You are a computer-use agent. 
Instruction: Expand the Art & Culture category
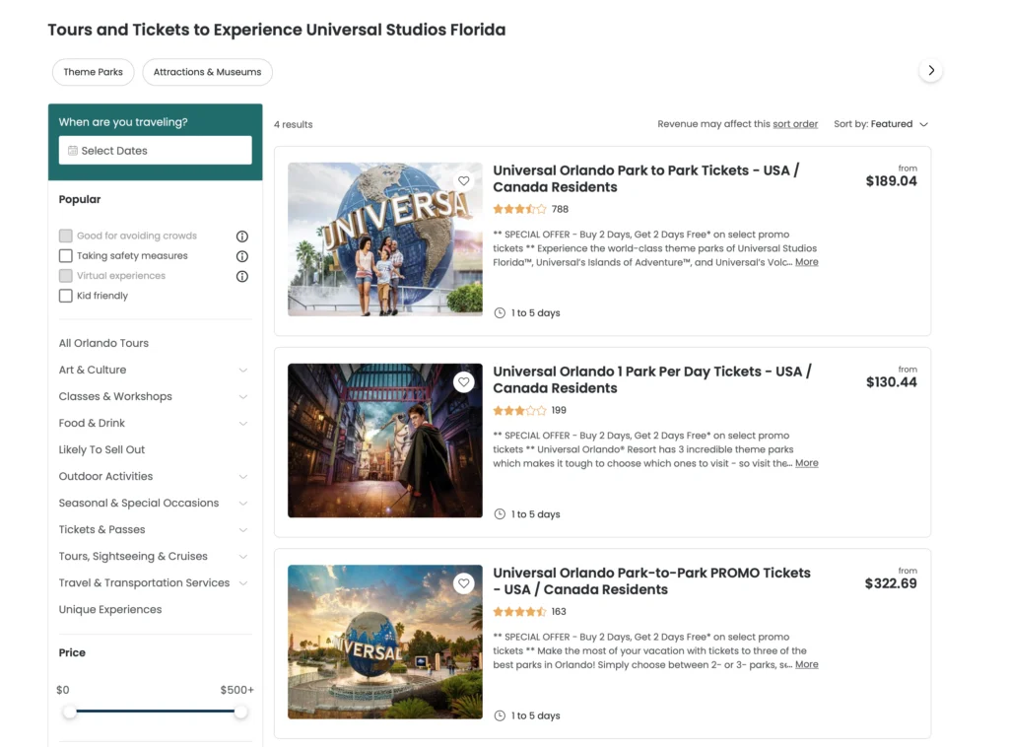point(243,370)
